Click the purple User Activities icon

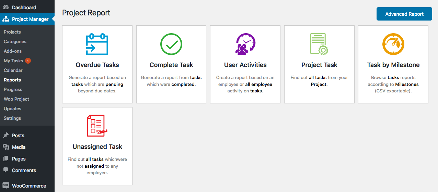[245, 44]
